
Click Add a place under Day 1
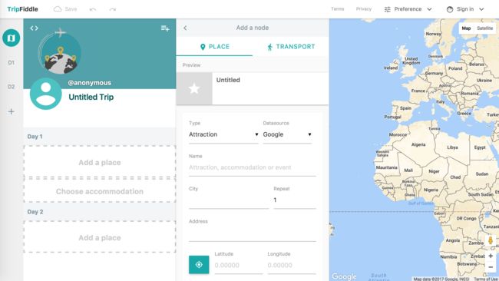click(100, 162)
